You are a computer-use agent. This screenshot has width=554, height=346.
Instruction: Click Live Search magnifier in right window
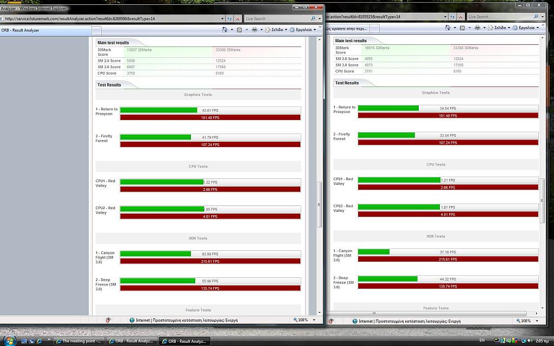(536, 17)
